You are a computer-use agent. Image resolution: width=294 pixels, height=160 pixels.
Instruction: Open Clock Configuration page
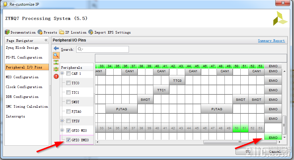(x=24, y=87)
